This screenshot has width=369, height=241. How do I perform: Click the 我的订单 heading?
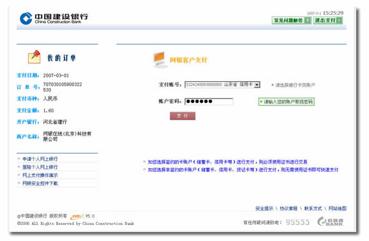pos(61,58)
